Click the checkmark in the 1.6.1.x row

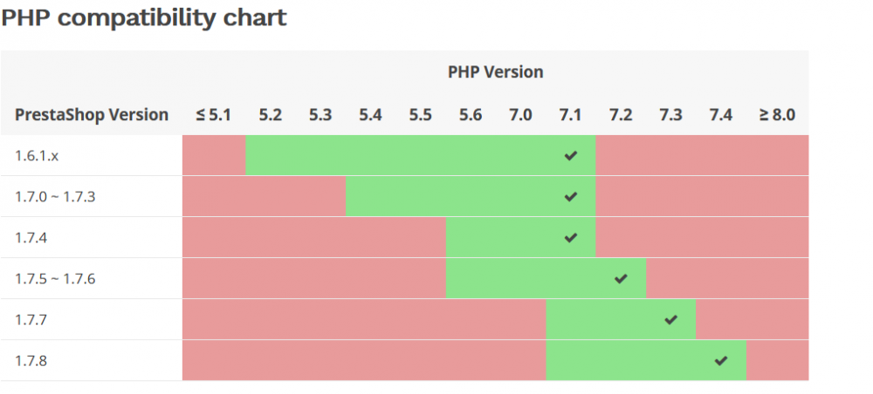571,156
